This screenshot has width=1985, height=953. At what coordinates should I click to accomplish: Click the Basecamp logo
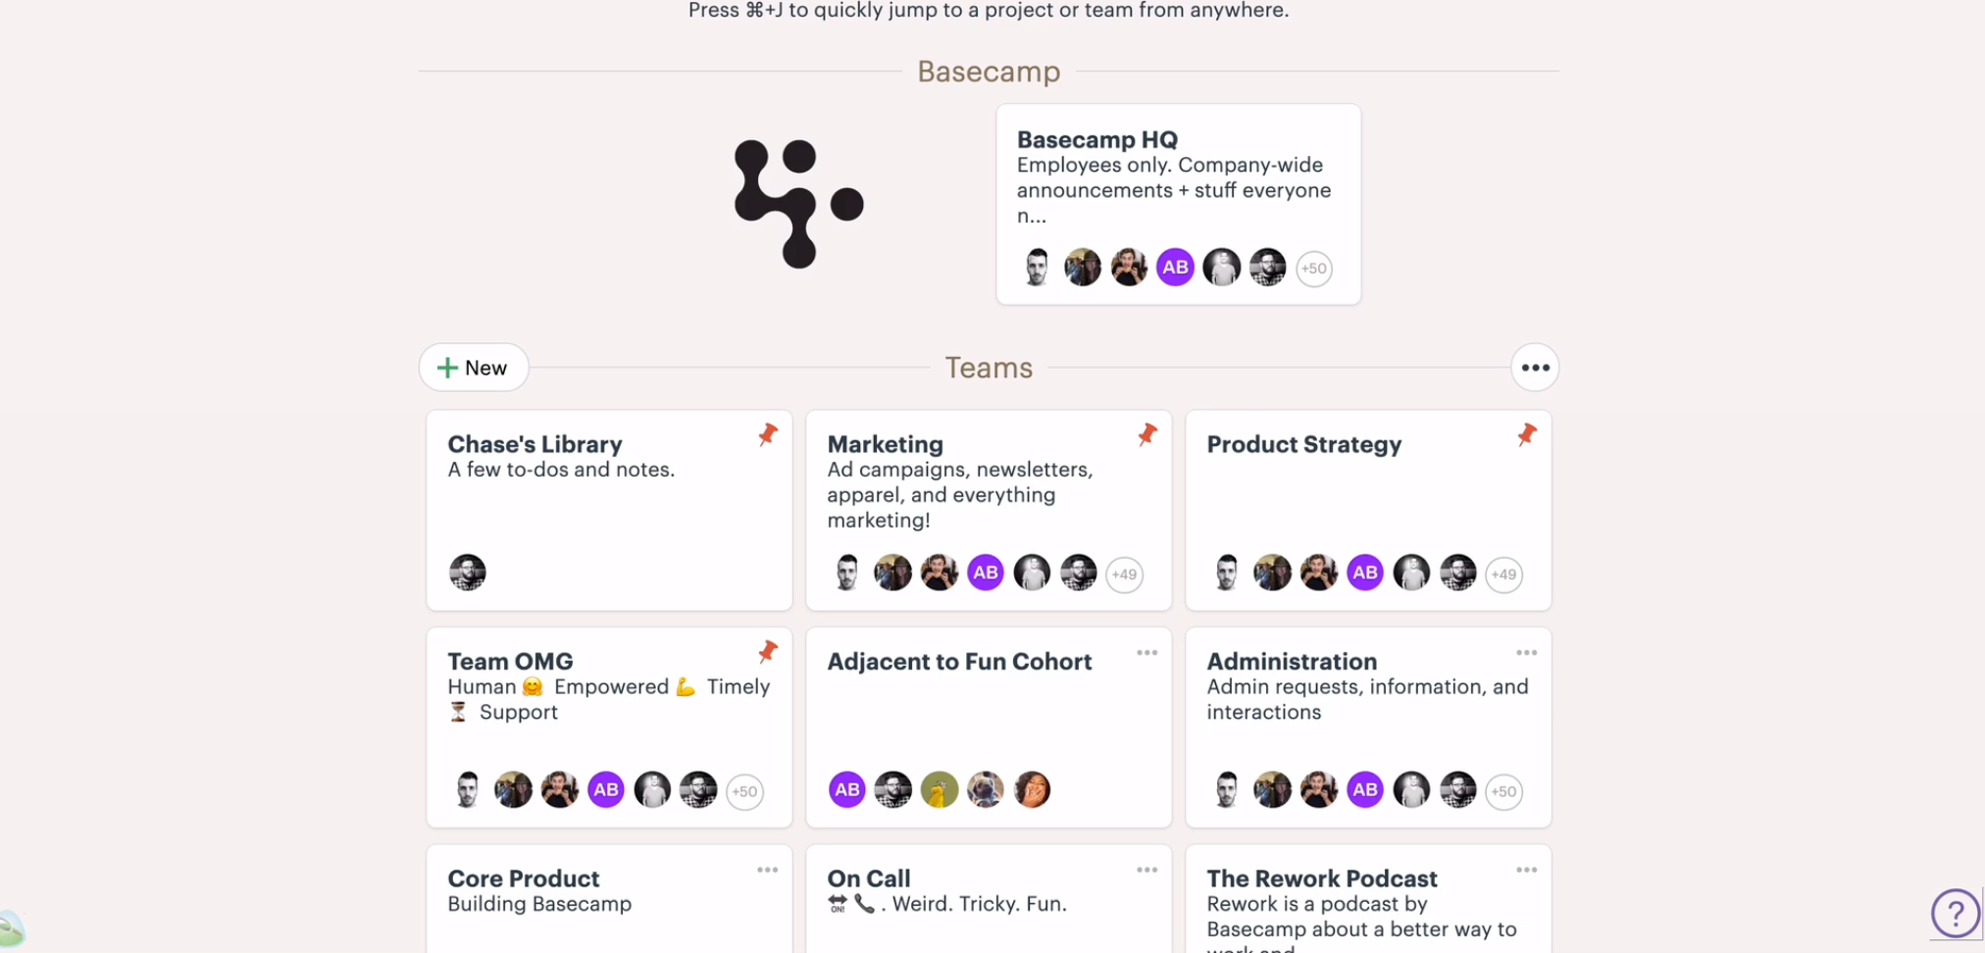[x=798, y=204]
